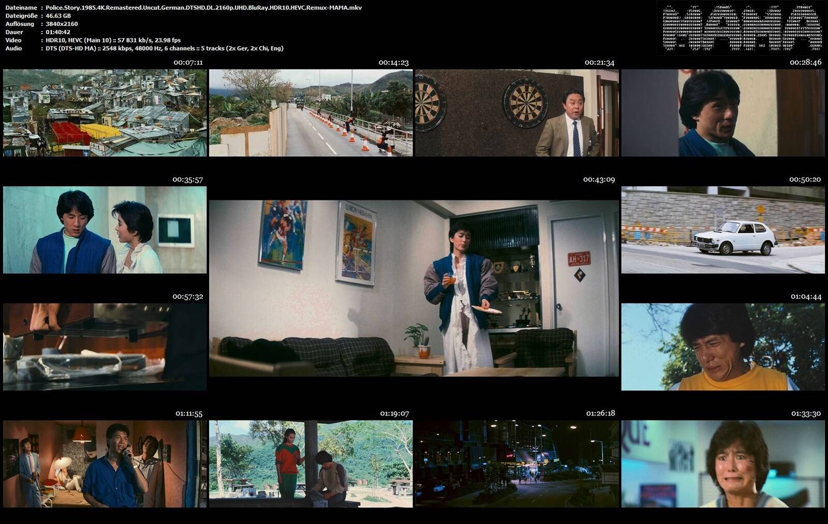This screenshot has width=828, height=524.
Task: Click the Audio label in the info header
Action: click(13, 48)
